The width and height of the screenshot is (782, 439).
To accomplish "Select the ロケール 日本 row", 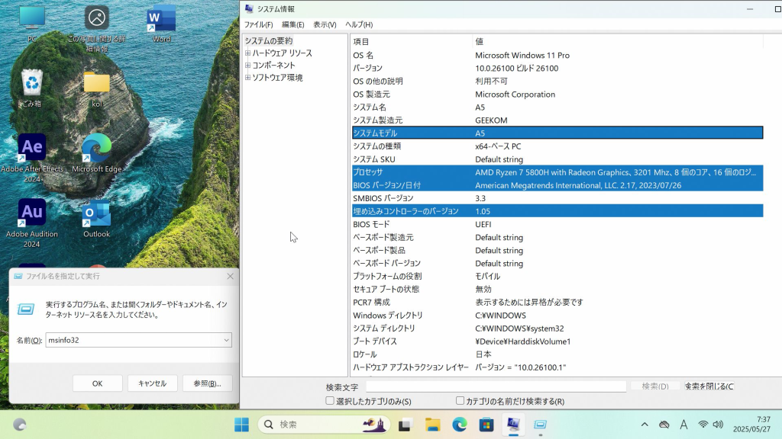I will tap(557, 354).
